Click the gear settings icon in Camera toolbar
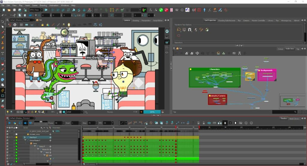The image size is (307, 166). tap(15, 25)
